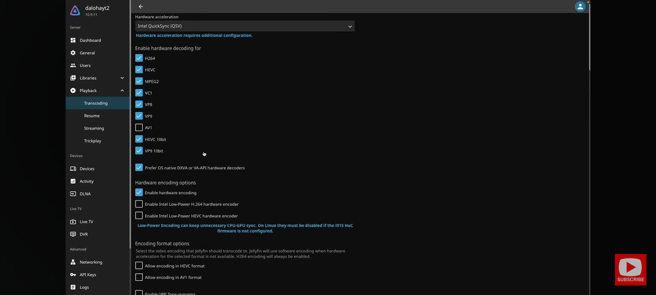The width and height of the screenshot is (656, 295).
Task: Open the Logs page
Action: click(x=98, y=287)
